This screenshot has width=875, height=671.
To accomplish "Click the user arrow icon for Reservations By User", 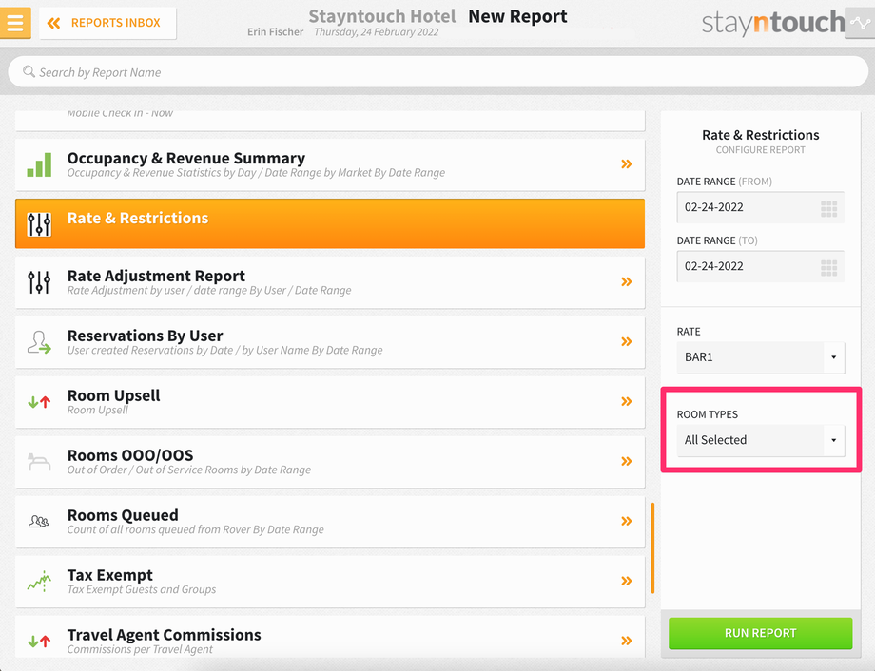I will click(x=39, y=342).
